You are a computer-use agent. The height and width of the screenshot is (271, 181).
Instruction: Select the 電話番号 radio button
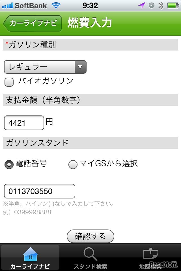tap(9, 164)
